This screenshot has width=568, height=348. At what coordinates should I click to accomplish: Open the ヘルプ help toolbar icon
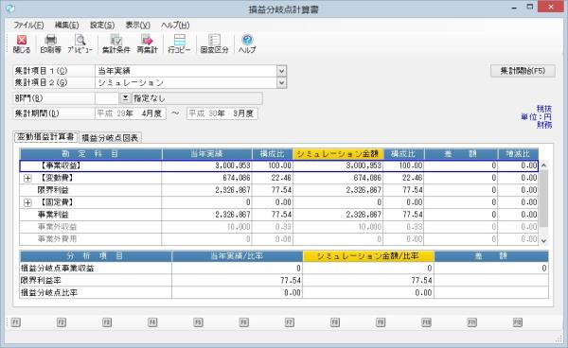tap(247, 44)
